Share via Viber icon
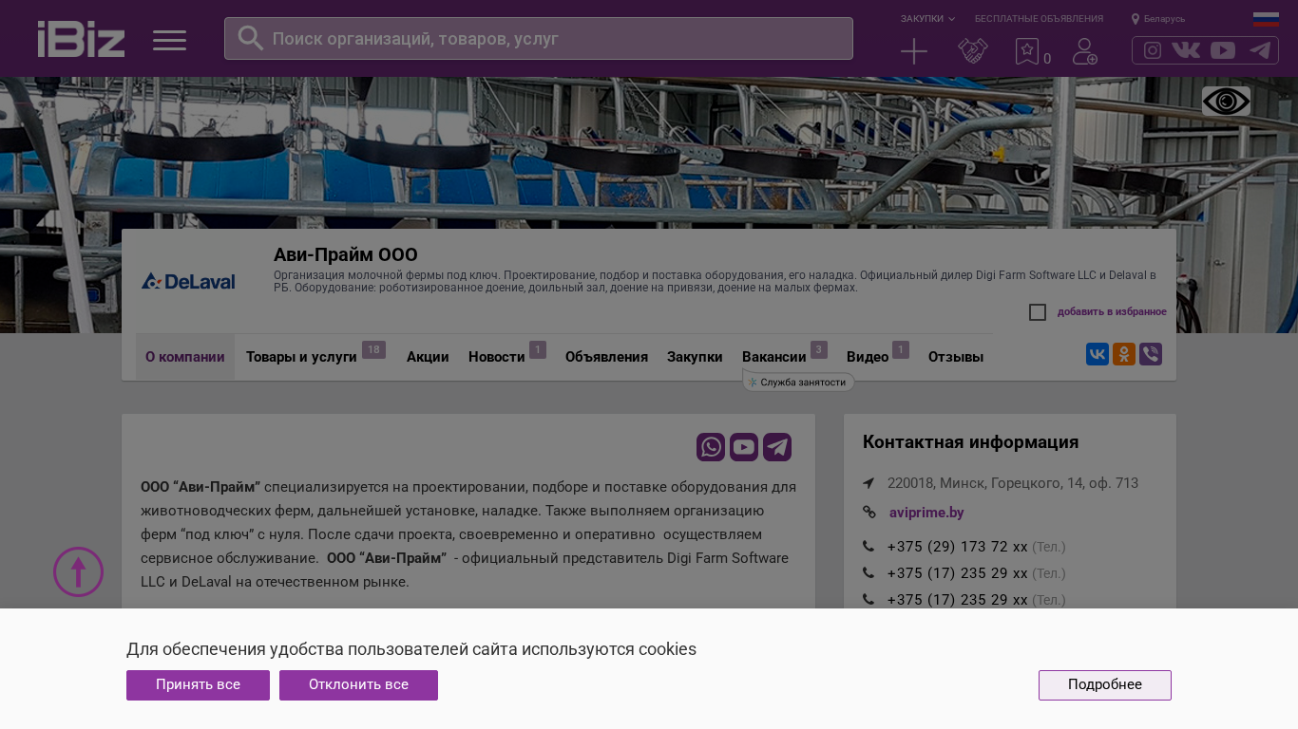Viewport: 1298px width, 729px height. click(1151, 354)
